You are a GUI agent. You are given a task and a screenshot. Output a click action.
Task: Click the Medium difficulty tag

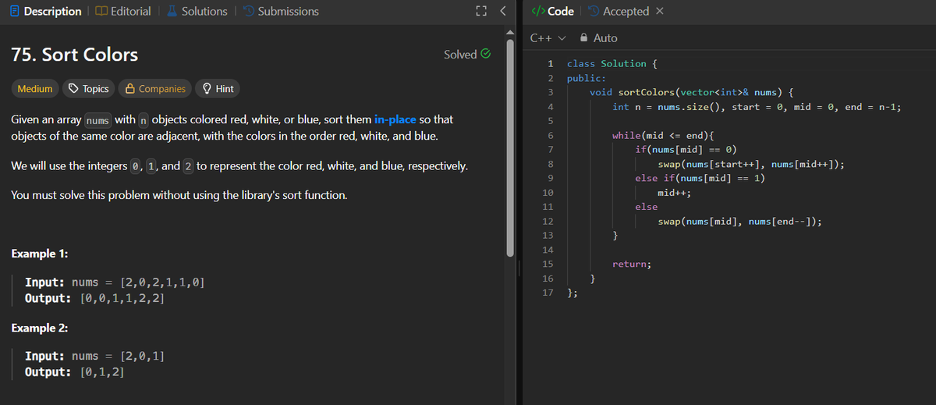pos(35,88)
